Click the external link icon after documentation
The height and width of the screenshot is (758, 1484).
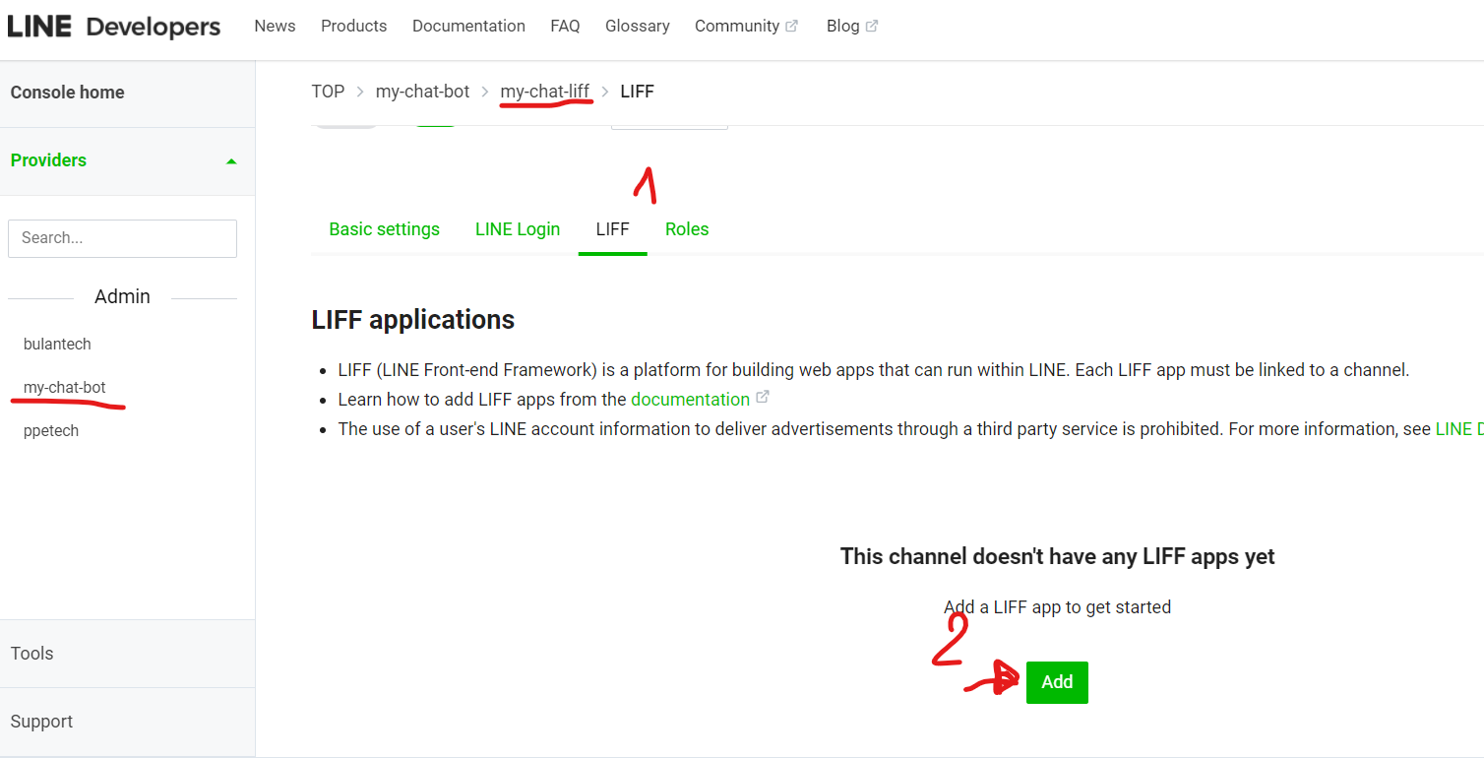click(x=762, y=398)
